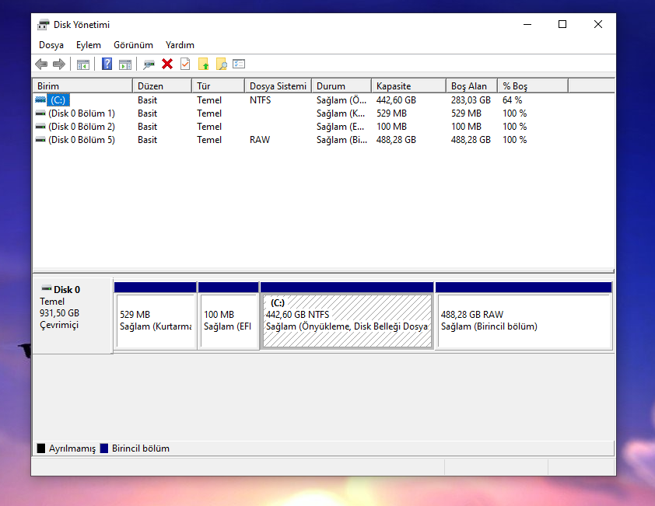Open the Dosya menu
This screenshot has height=506, width=655.
click(51, 45)
